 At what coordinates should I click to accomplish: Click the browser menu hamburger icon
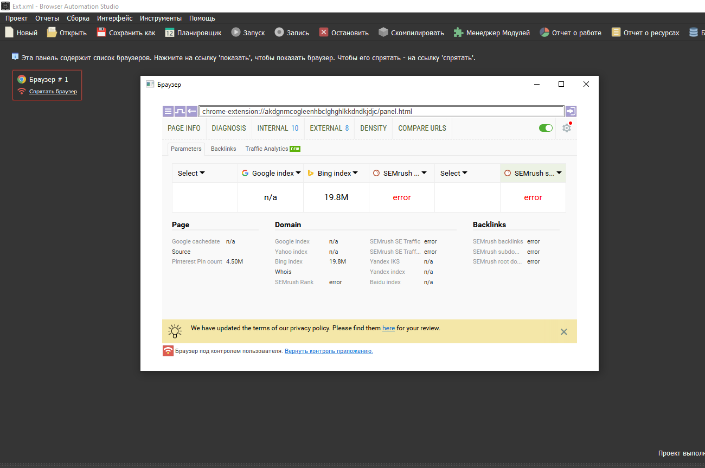coord(168,112)
